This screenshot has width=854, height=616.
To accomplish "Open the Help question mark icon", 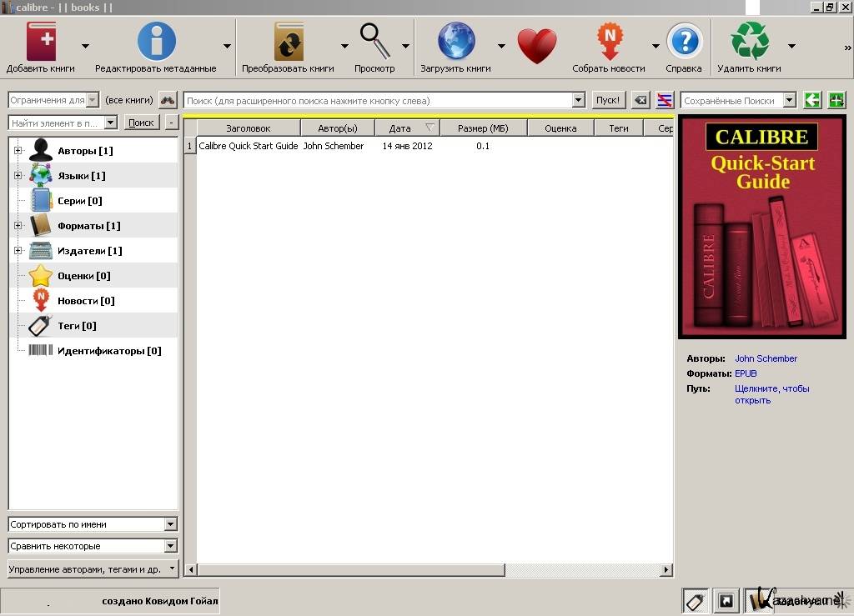I will (684, 42).
